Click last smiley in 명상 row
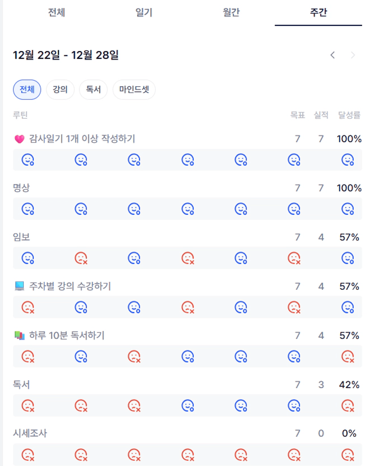 click(x=347, y=209)
